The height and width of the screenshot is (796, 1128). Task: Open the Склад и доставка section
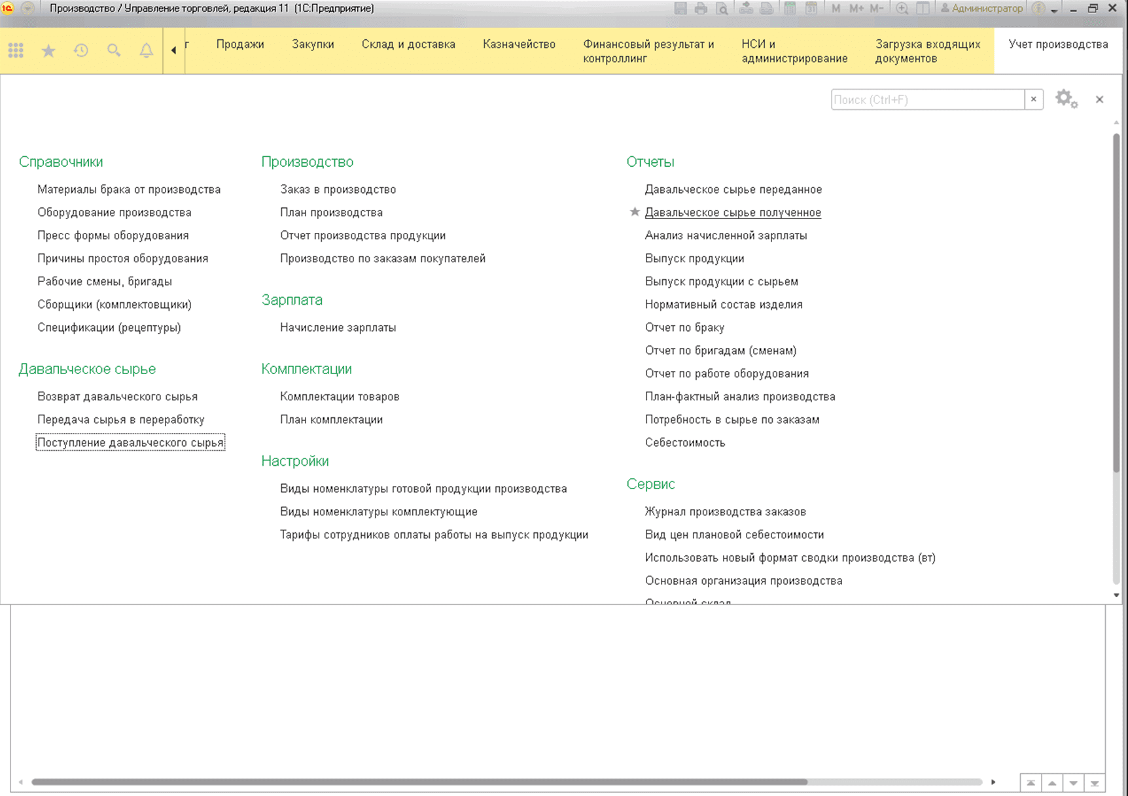pos(408,44)
